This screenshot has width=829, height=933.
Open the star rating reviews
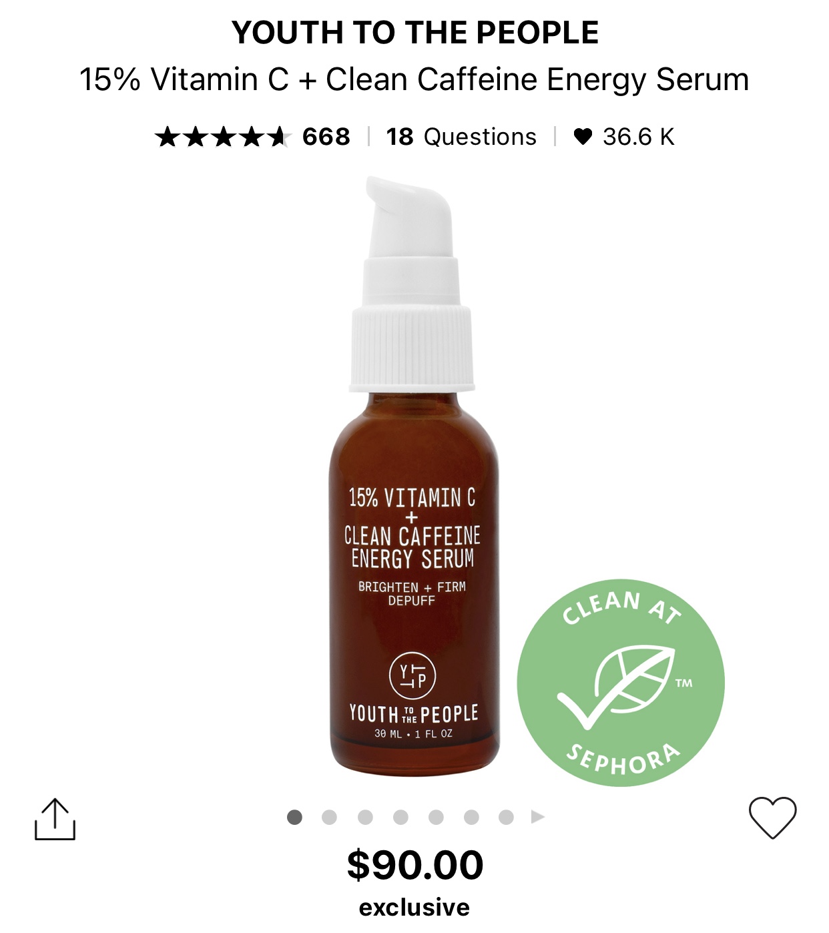[x=224, y=137]
